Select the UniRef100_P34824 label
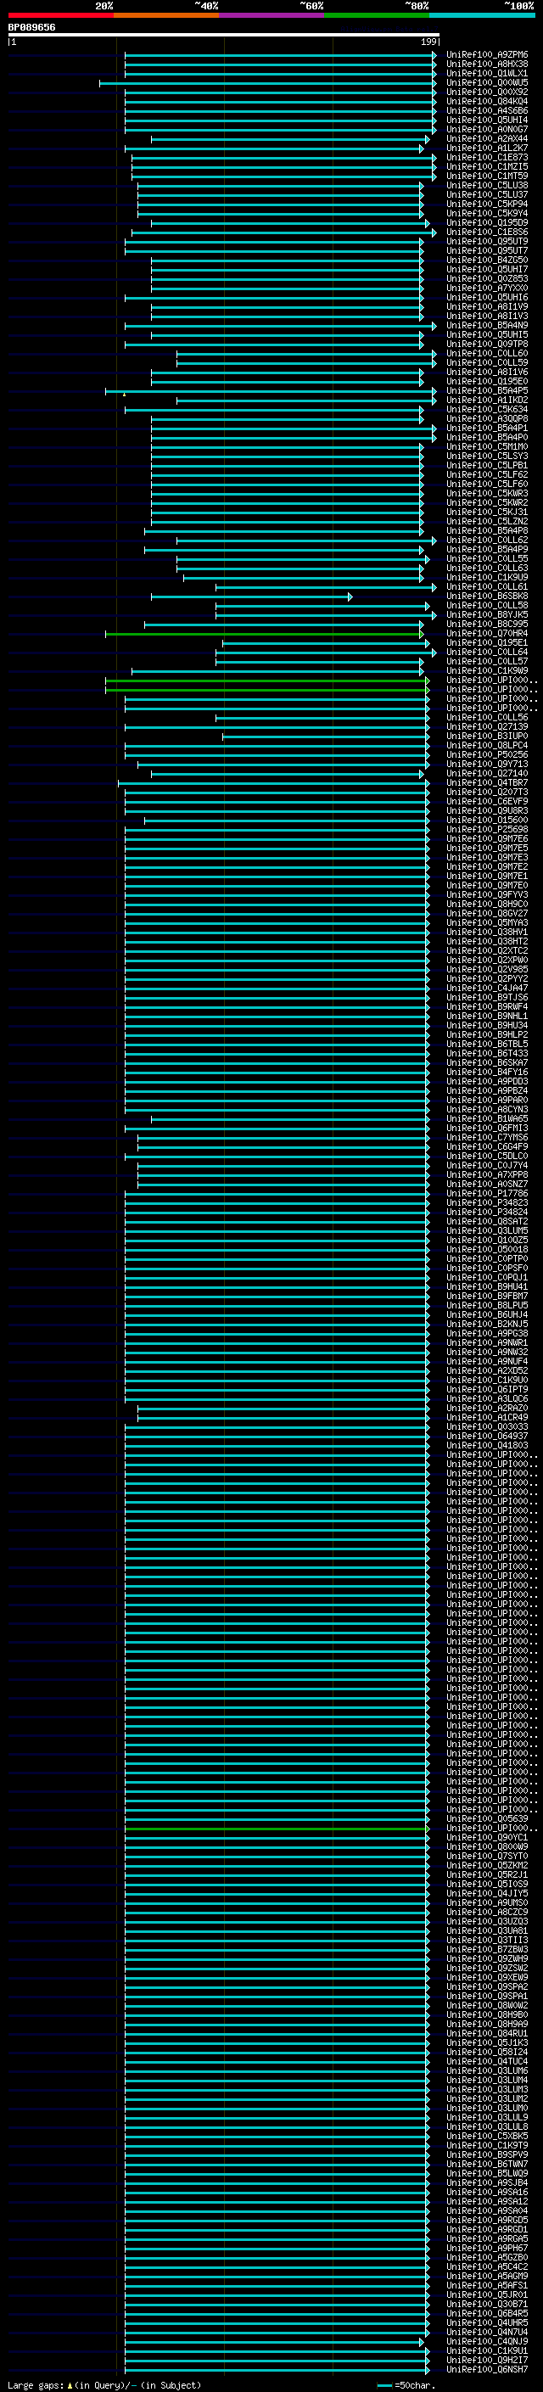 tap(486, 1212)
